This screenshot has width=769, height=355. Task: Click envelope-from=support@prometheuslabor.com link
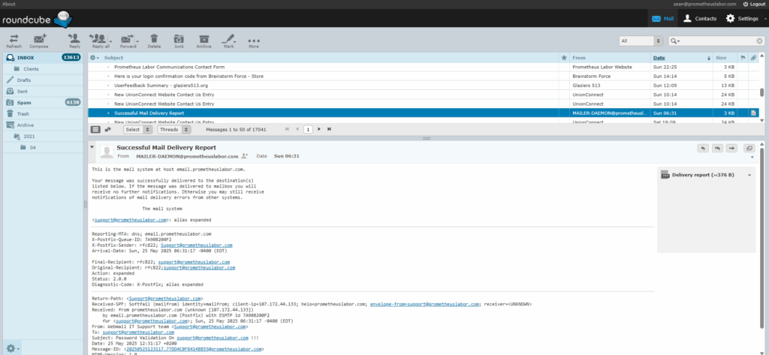click(x=424, y=305)
